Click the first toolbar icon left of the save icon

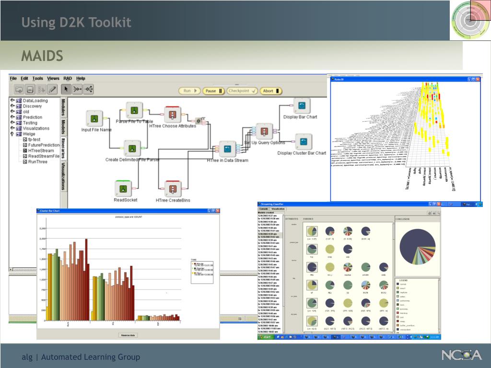click(19, 90)
